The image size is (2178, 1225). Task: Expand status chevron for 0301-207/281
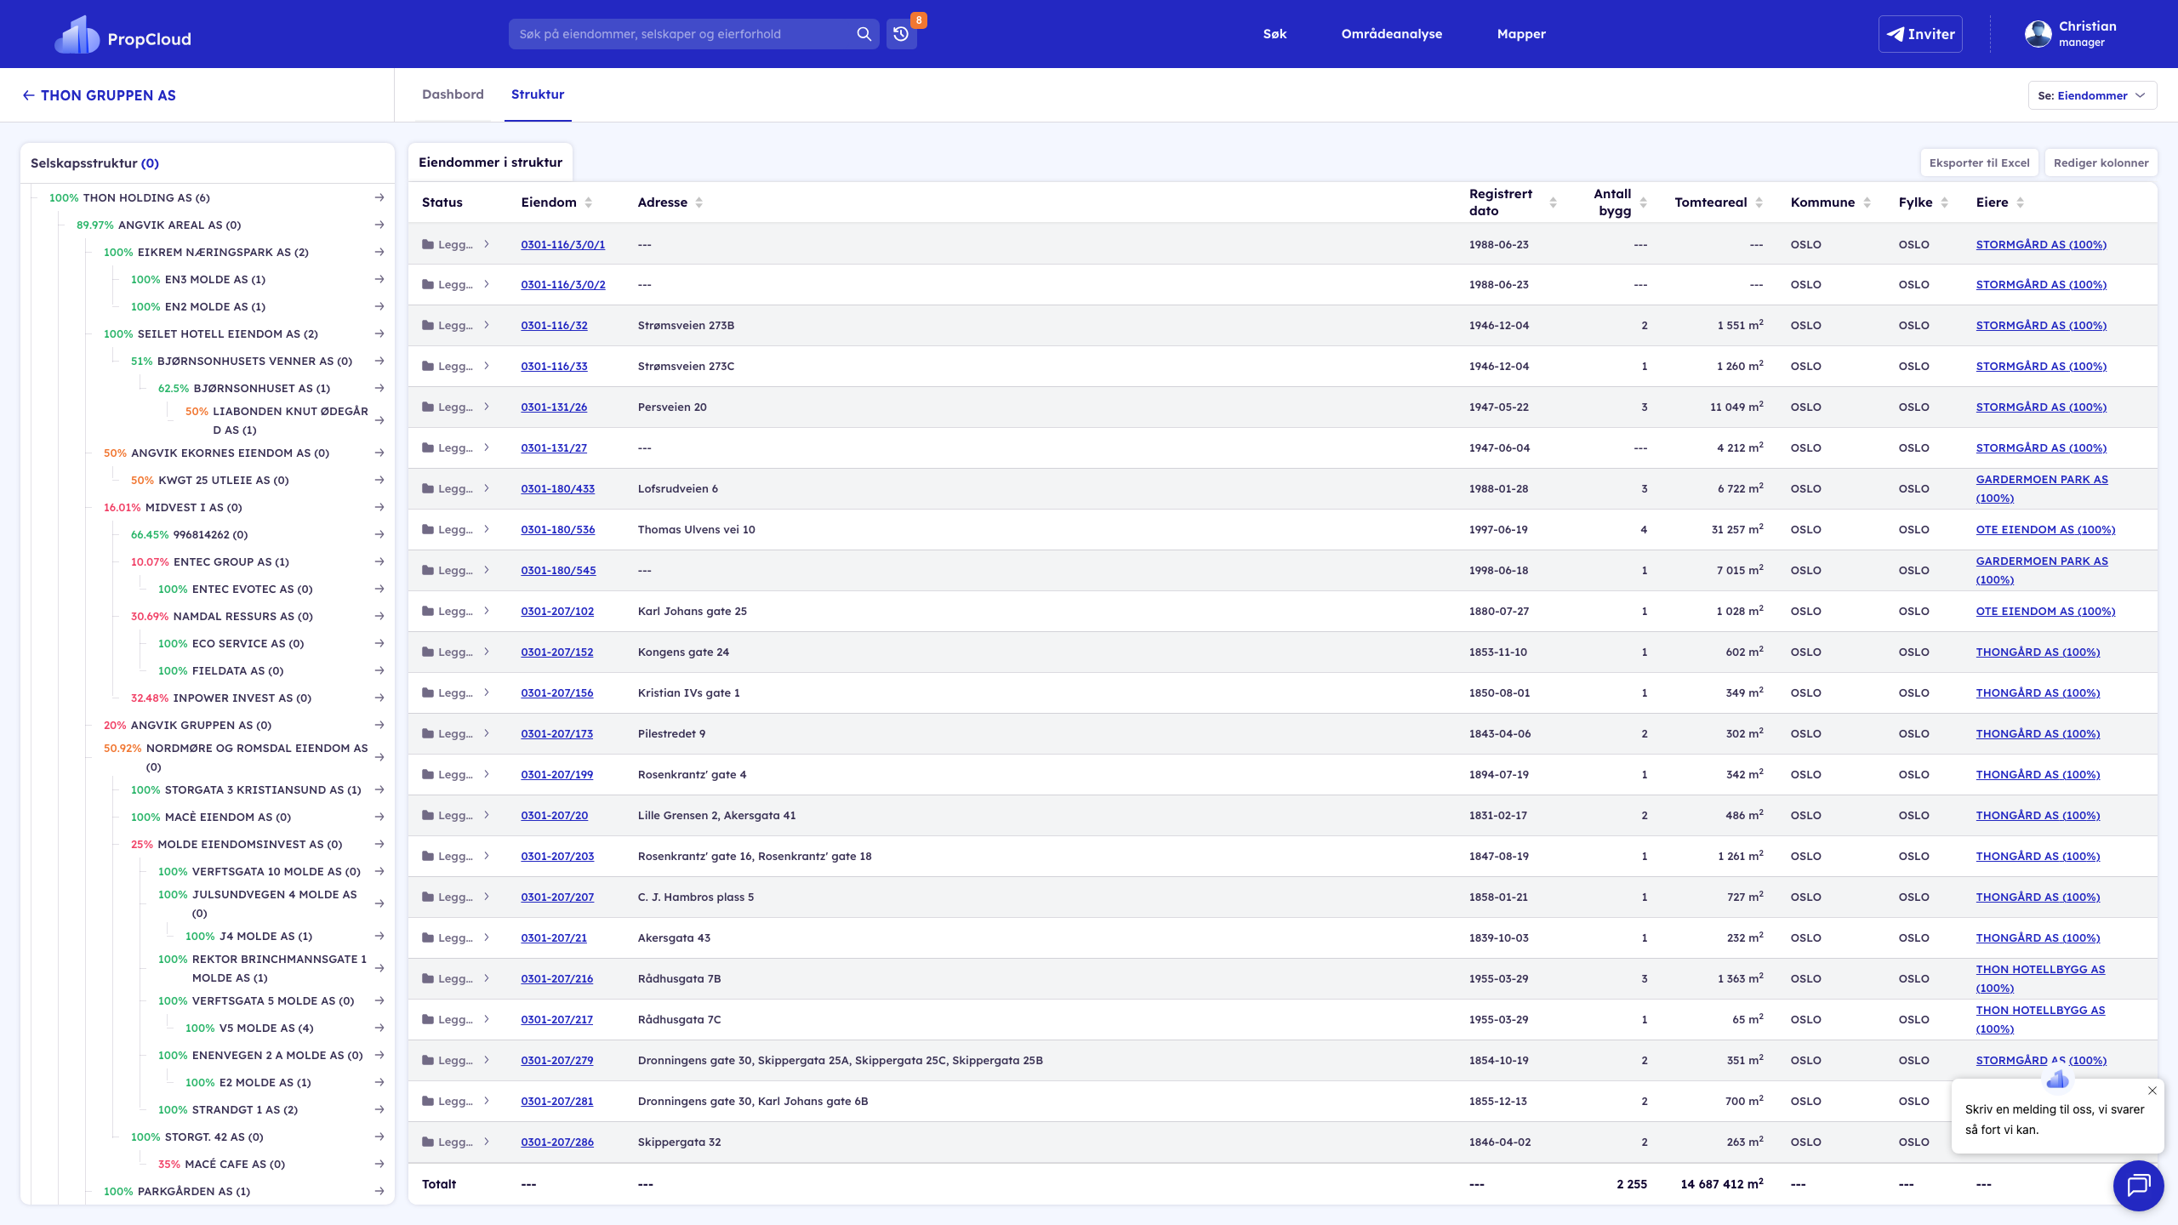(x=487, y=1101)
